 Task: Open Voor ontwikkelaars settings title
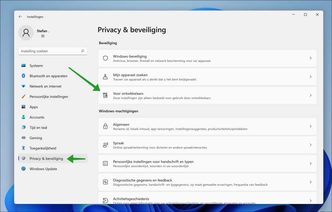128,94
